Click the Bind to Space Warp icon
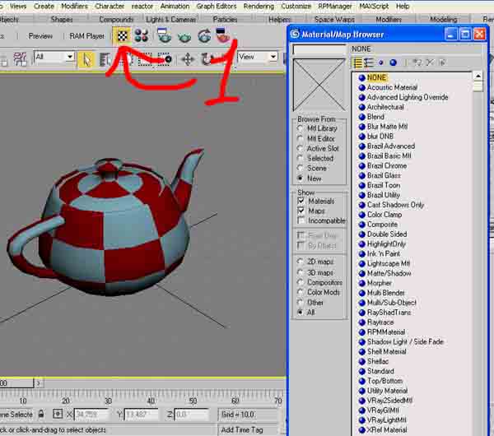 pyautogui.click(x=20, y=59)
